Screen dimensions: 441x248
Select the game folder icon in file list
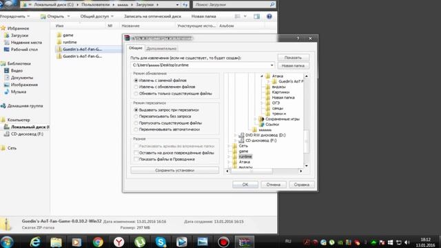59,35
